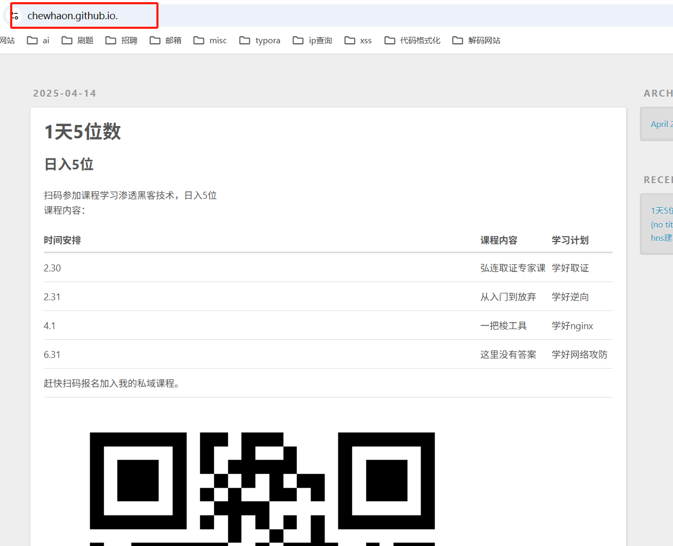Click the ARCH sidebar heading

[x=658, y=93]
